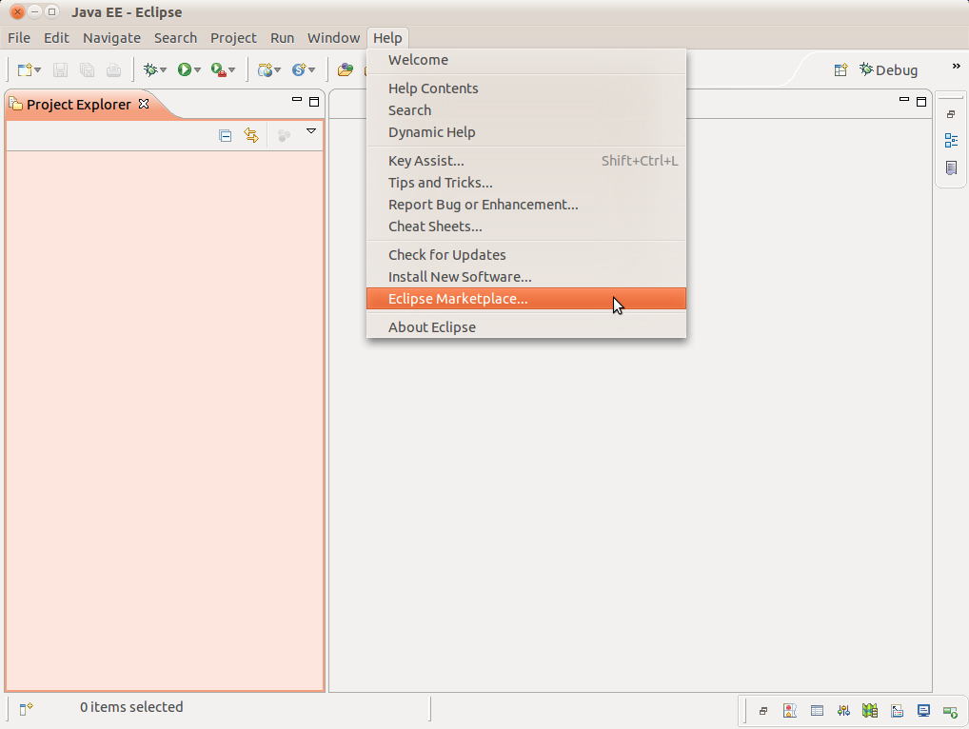Image resolution: width=969 pixels, height=729 pixels.
Task: Open the Project Explorer view menu triangle
Action: pos(311,131)
